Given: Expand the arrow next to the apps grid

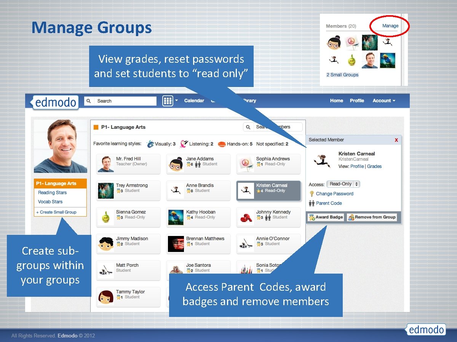Looking at the screenshot, I should coord(177,101).
